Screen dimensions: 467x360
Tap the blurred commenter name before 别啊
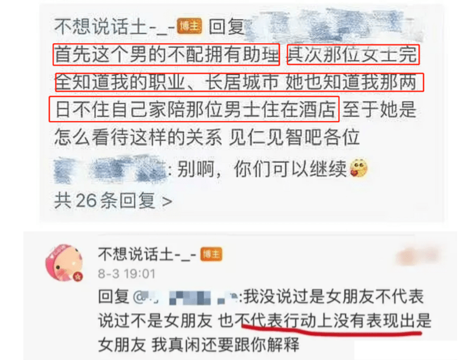[x=110, y=169]
